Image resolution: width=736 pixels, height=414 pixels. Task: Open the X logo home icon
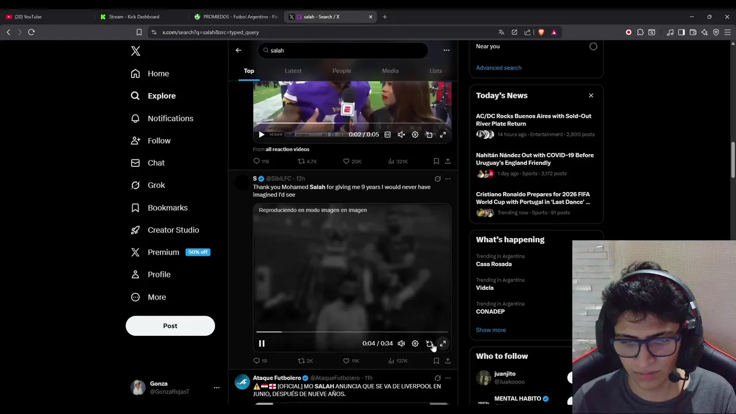[x=136, y=51]
